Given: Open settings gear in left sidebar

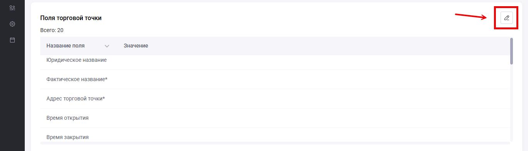Looking at the screenshot, I should 12,24.
